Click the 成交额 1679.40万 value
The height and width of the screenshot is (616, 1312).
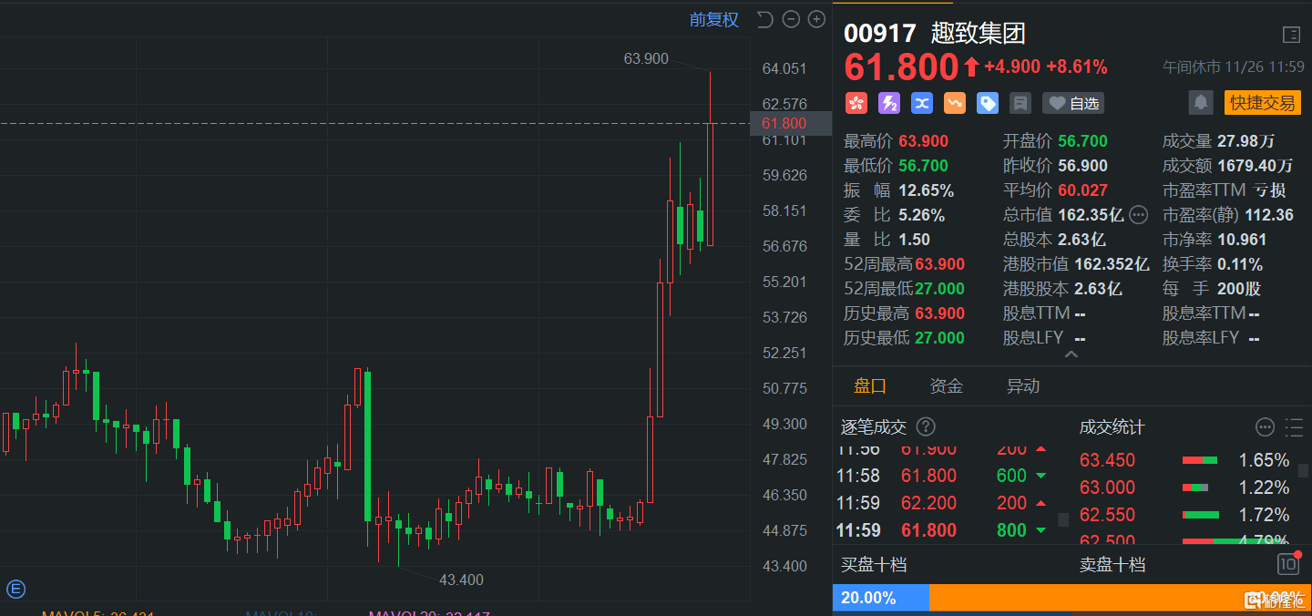pos(1256,166)
